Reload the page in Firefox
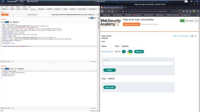 pyautogui.click(x=109, y=11)
